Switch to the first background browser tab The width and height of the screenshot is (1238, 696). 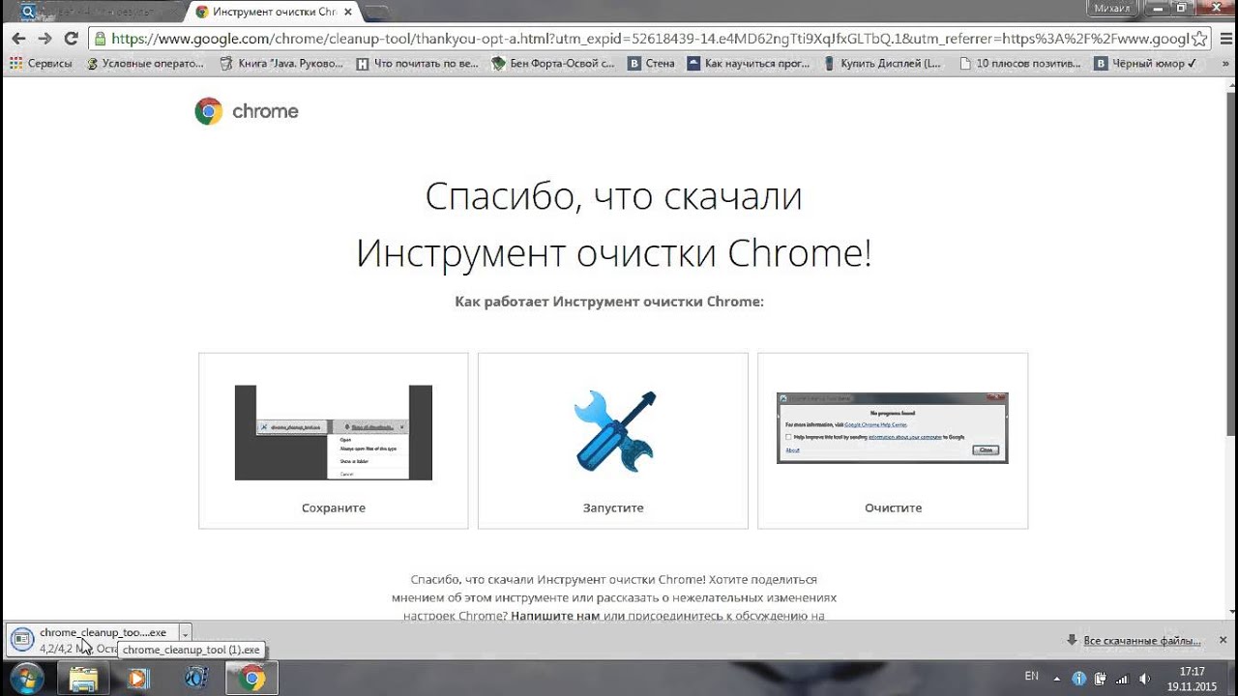pyautogui.click(x=97, y=12)
